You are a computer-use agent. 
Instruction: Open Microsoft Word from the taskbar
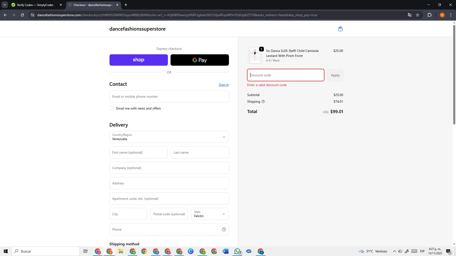tap(225, 251)
